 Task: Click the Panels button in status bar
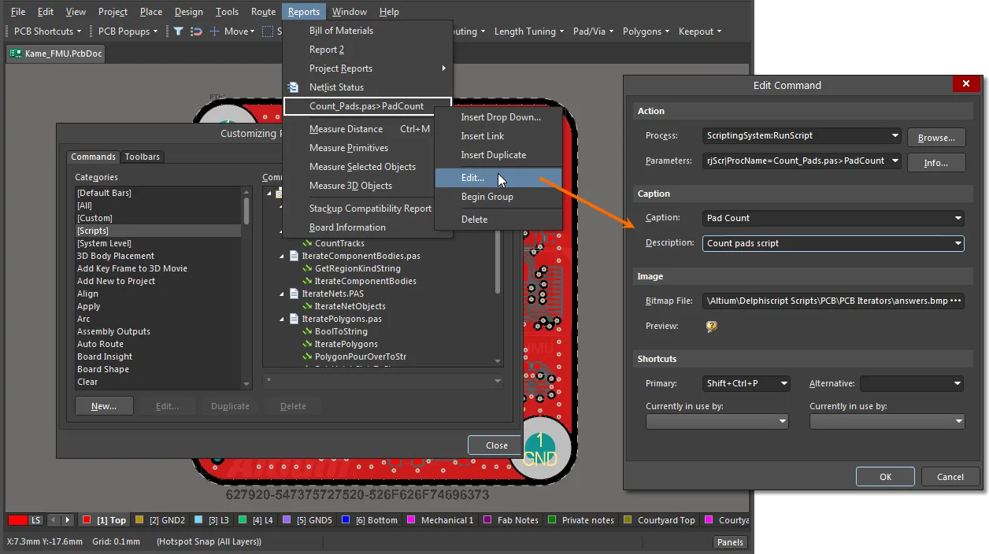tap(730, 541)
